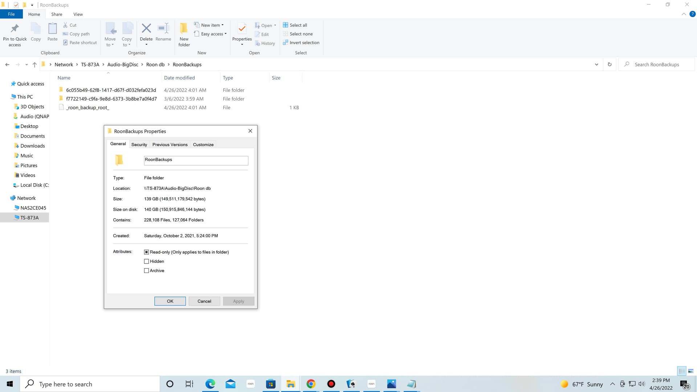Screen dimensions: 697x392
Task: Click the Copy ribbon icon
Action: pos(36,28)
